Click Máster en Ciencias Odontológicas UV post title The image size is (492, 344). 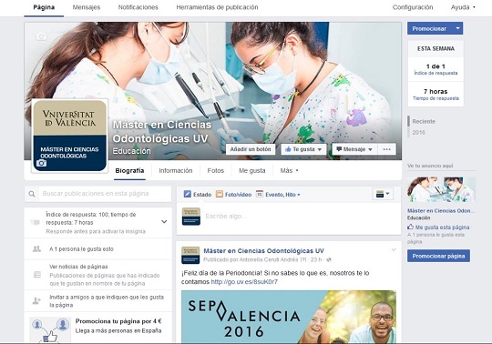click(263, 250)
